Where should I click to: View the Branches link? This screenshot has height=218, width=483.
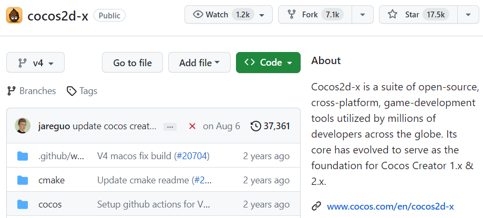click(x=32, y=91)
